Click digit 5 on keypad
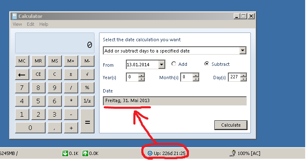This screenshot has width=306, height=160. tap(38, 101)
